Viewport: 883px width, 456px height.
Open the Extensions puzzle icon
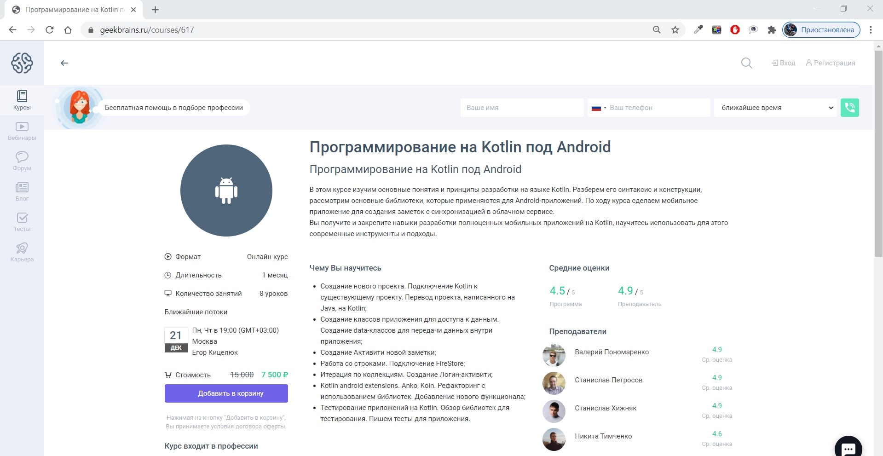pos(772,30)
